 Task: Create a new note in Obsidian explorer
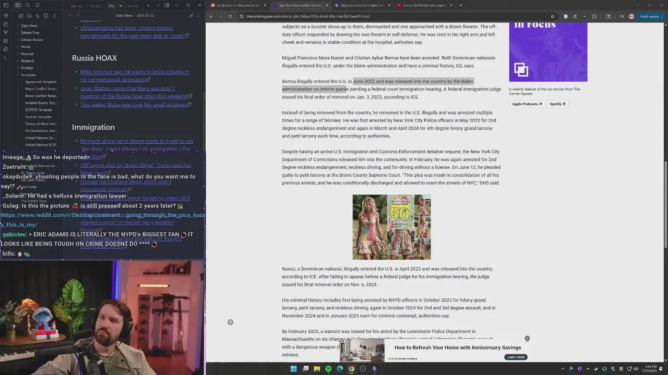click(21, 16)
